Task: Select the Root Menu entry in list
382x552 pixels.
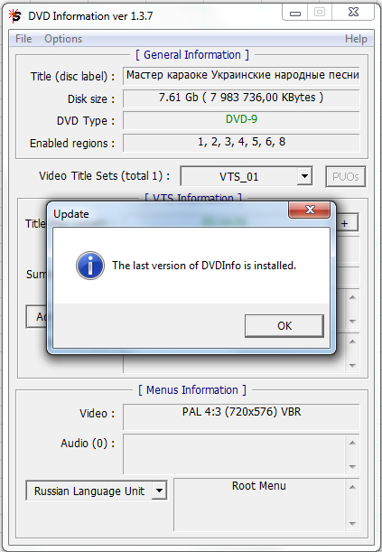Action: coord(259,486)
